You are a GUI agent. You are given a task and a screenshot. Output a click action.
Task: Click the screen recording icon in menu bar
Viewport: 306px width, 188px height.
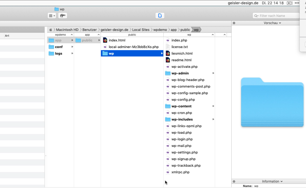click(289, 3)
